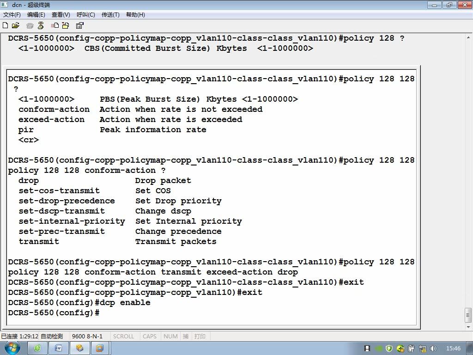This screenshot has width=473, height=355.
Task: Open the 帮助(H) menu
Action: click(135, 15)
